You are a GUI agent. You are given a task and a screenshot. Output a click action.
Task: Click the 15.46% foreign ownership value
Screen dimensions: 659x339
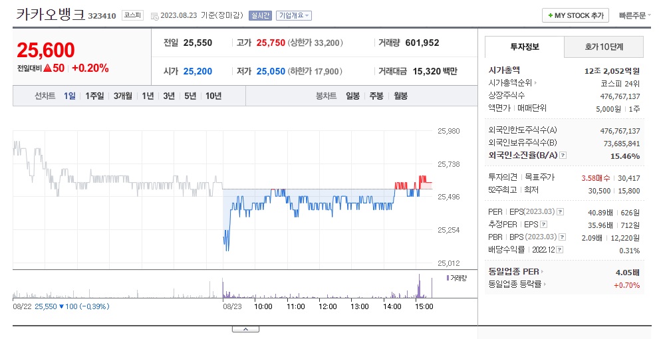click(625, 156)
